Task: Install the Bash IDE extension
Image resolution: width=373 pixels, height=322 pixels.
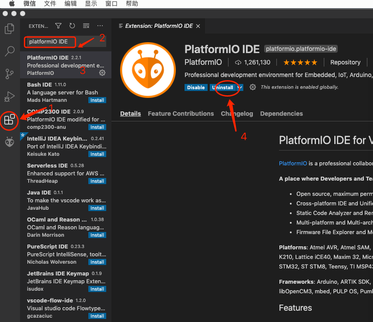Action: pyautogui.click(x=97, y=100)
